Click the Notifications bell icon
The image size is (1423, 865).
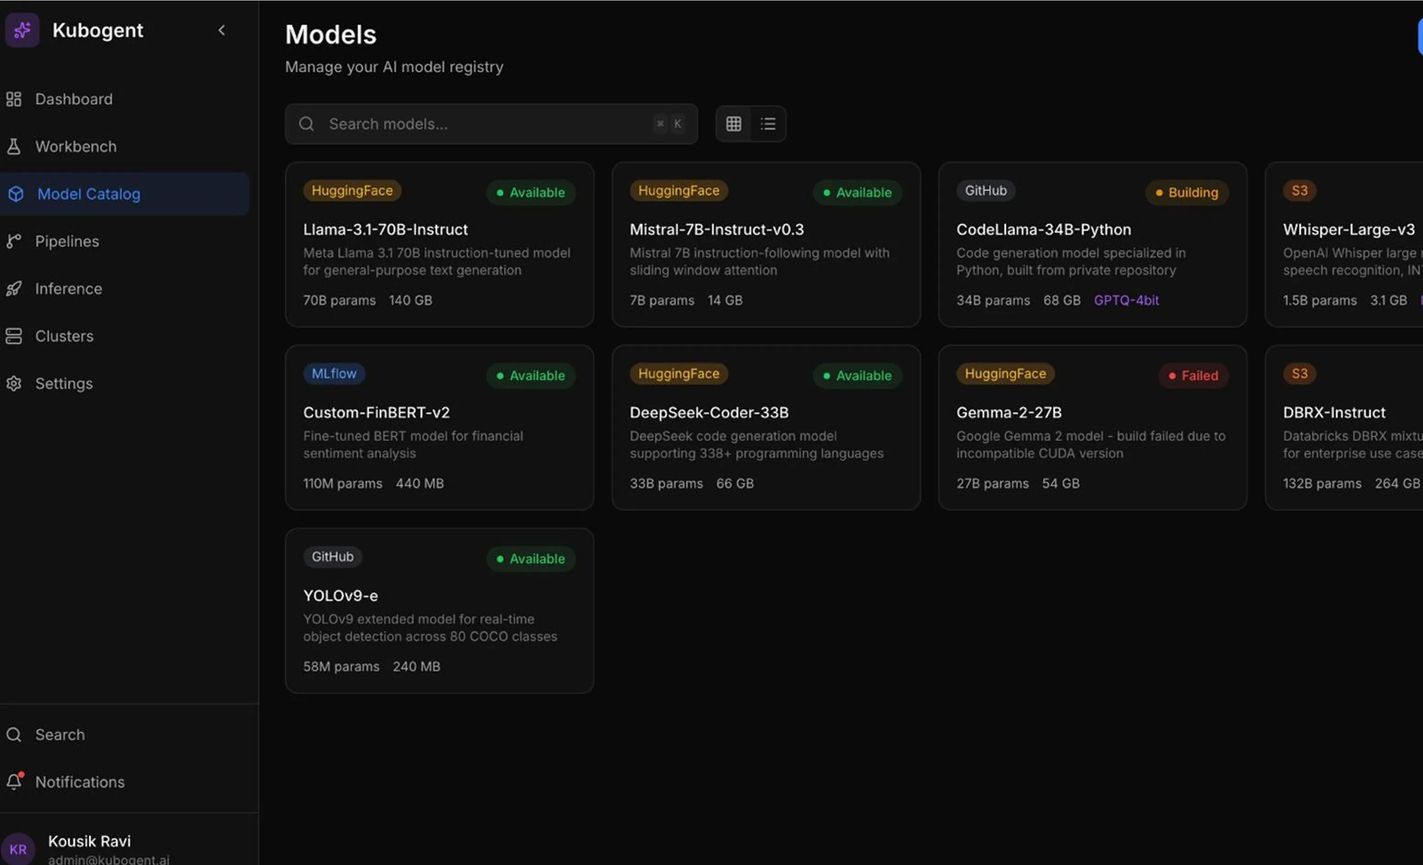(15, 781)
